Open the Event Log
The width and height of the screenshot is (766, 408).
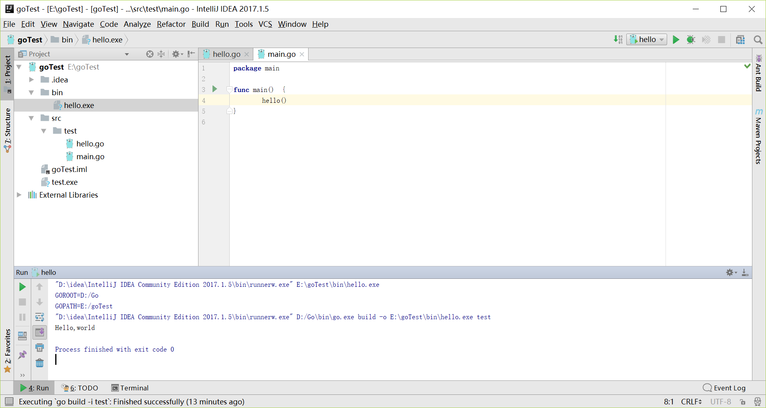pyautogui.click(x=724, y=388)
